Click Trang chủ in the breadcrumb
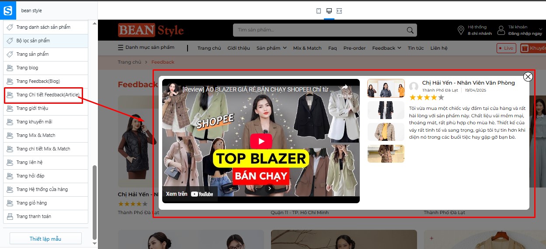 129,62
